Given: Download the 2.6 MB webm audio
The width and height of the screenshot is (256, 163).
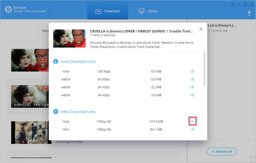Looking at the screenshot, I should [193, 95].
